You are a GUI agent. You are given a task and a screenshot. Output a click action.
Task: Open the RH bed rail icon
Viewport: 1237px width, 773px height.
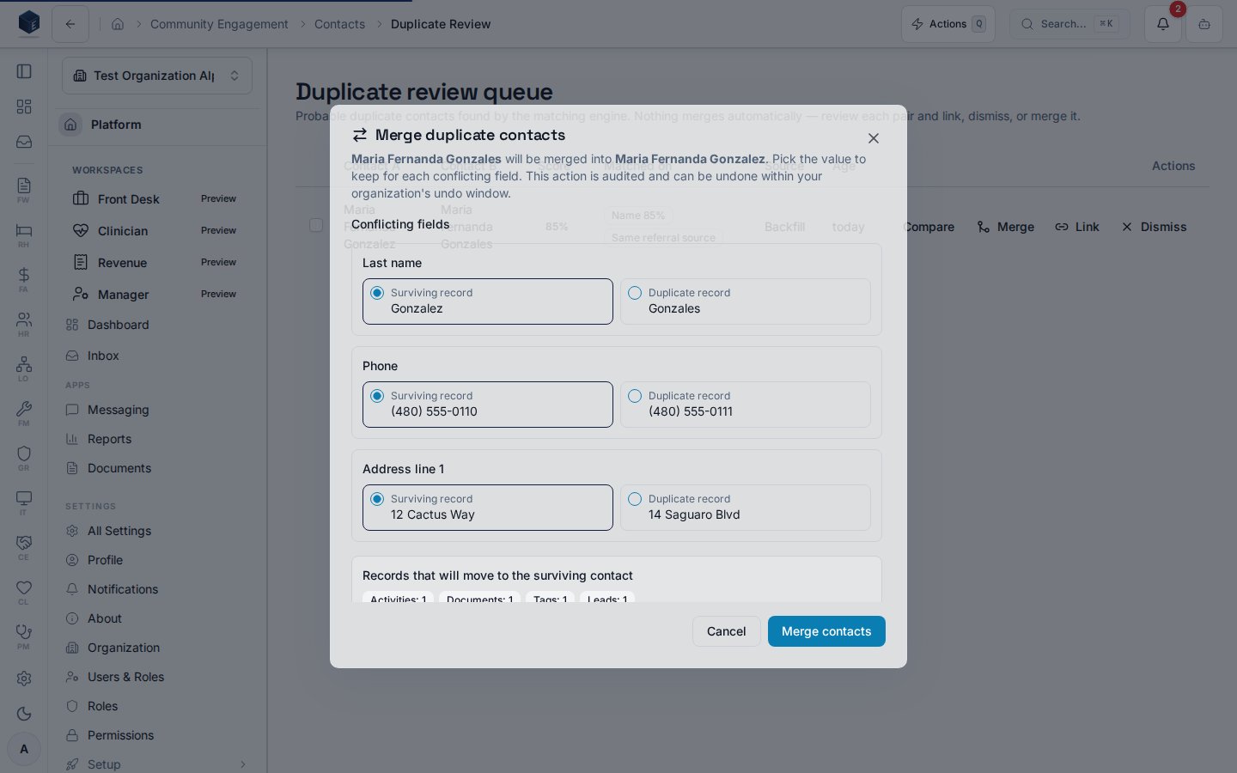(24, 234)
